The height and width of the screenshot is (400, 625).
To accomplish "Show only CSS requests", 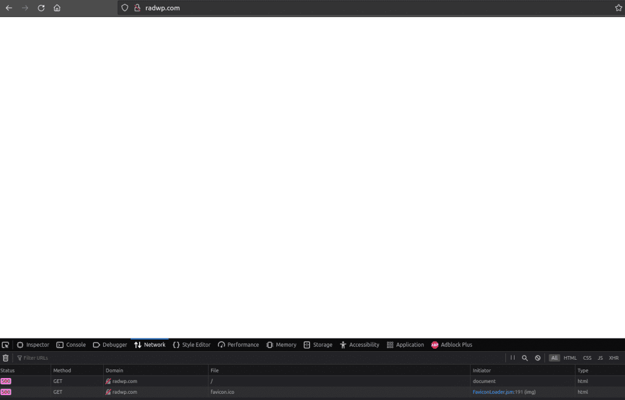I will pyautogui.click(x=587, y=358).
